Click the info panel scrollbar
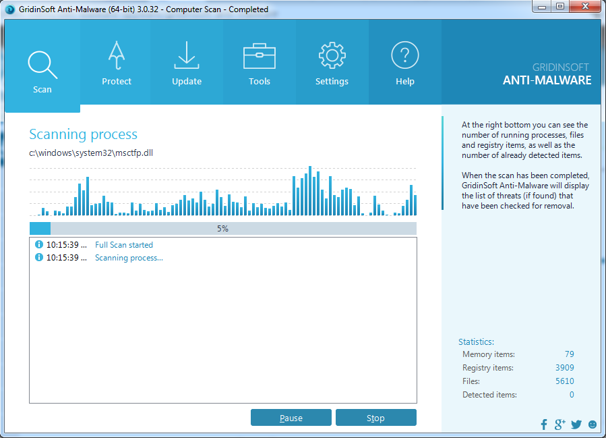 point(443,163)
